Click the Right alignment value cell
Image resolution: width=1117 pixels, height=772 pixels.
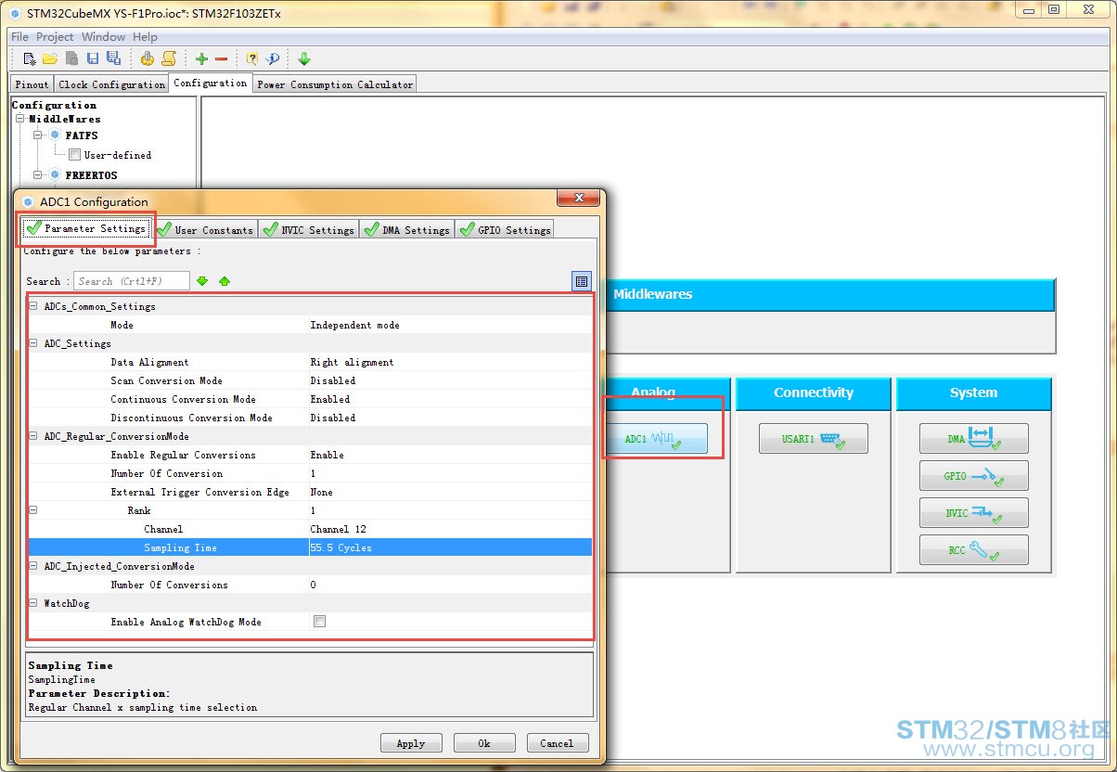pyautogui.click(x=450, y=362)
